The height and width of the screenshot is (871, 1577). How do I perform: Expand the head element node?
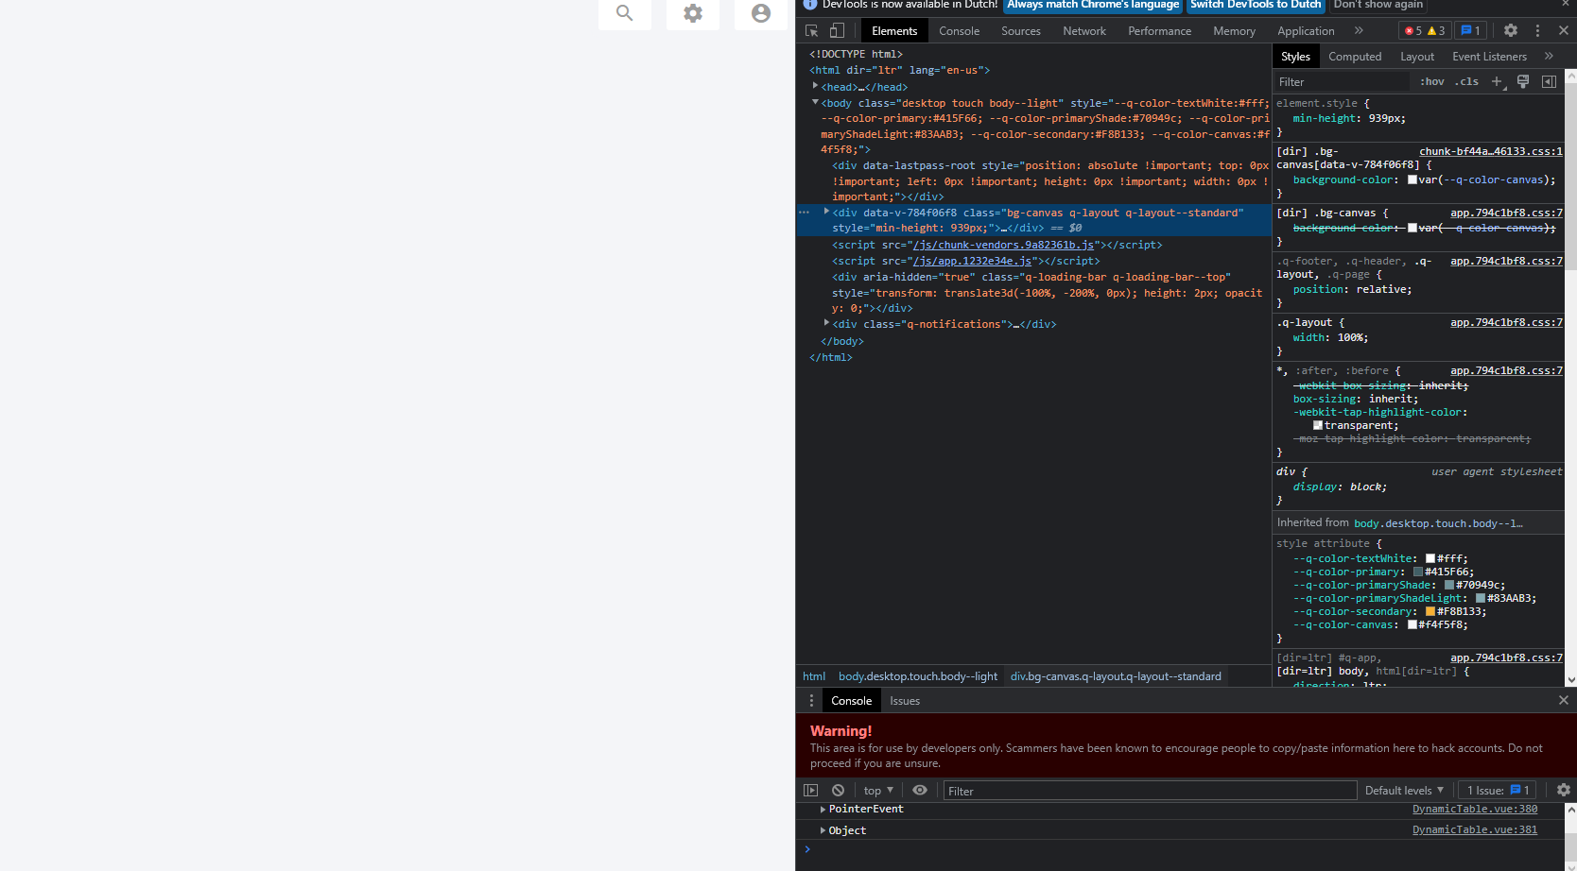[815, 86]
